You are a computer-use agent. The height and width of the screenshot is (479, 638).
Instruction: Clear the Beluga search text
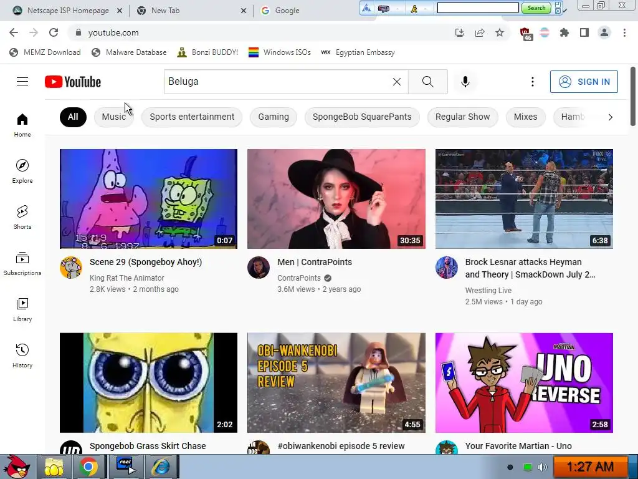click(x=397, y=82)
